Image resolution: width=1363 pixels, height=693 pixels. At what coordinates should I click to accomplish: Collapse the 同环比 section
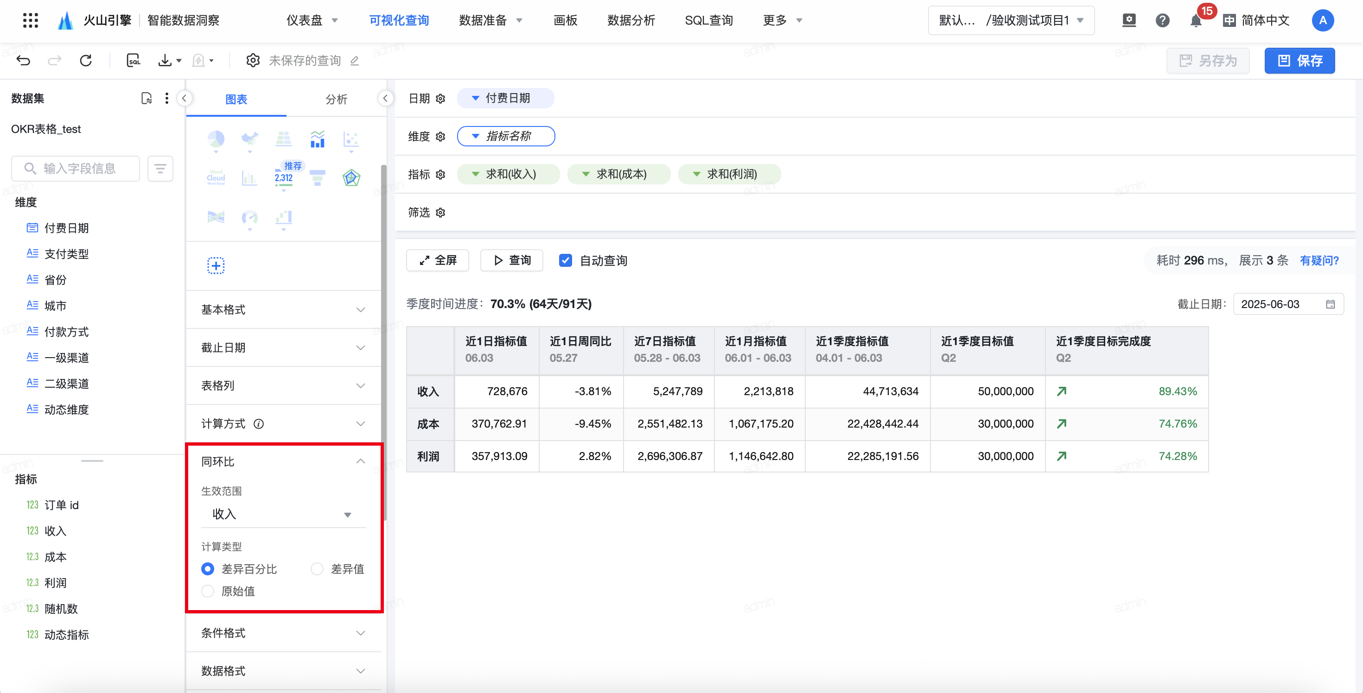point(283,461)
